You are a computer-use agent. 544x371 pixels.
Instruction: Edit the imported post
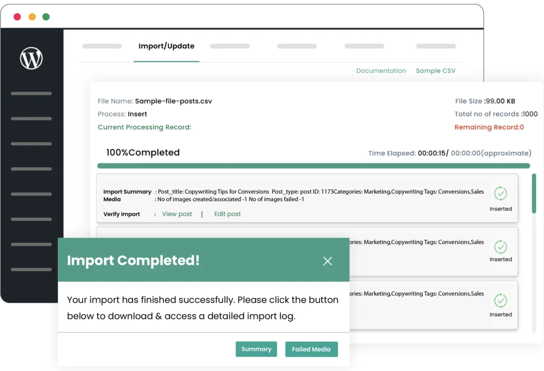coord(227,213)
